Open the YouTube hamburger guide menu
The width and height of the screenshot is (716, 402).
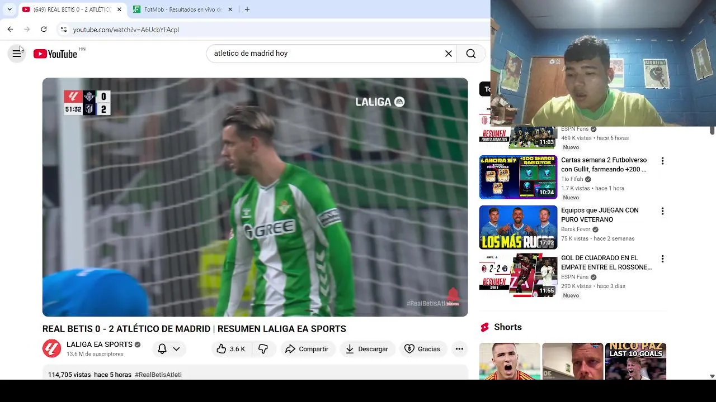tap(17, 54)
